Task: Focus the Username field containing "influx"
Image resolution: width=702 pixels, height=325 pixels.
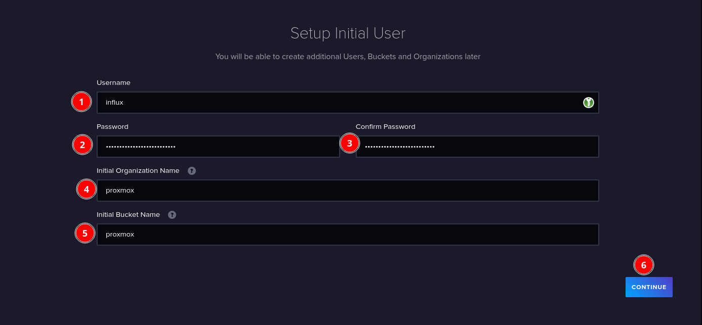Action: [339, 103]
